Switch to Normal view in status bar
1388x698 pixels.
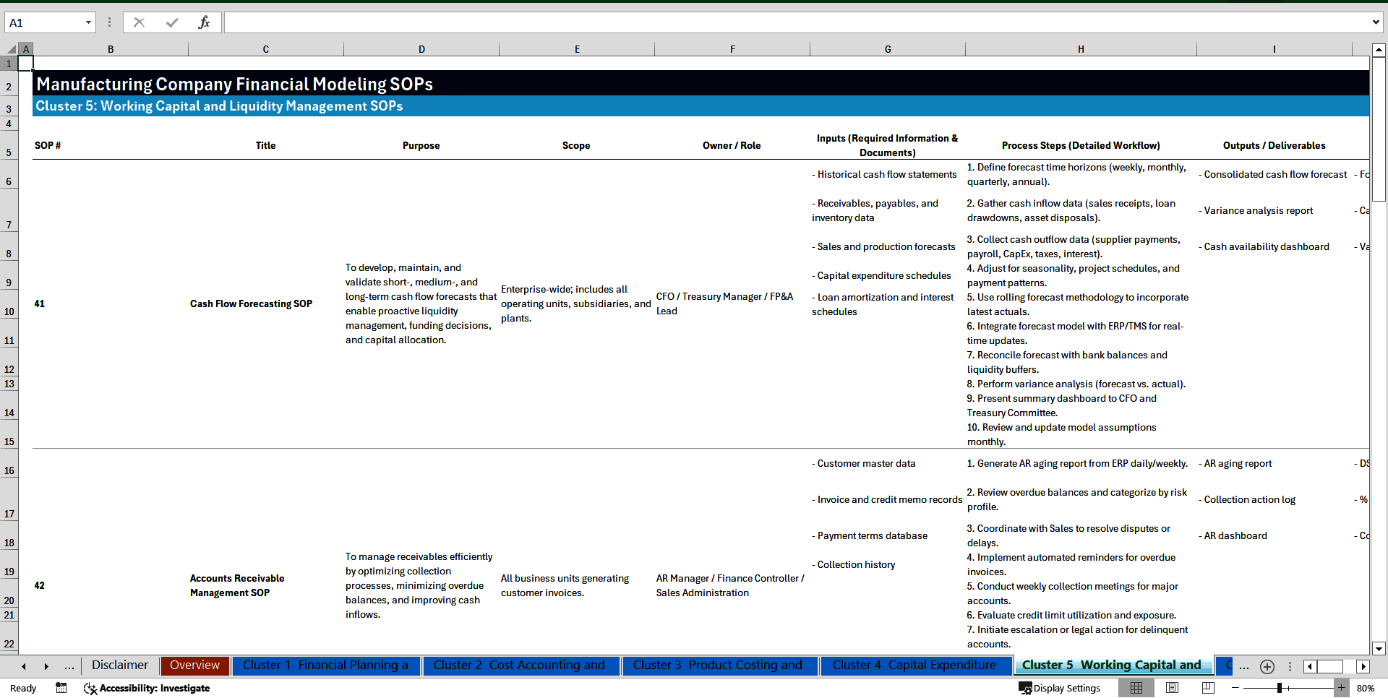pos(1136,688)
